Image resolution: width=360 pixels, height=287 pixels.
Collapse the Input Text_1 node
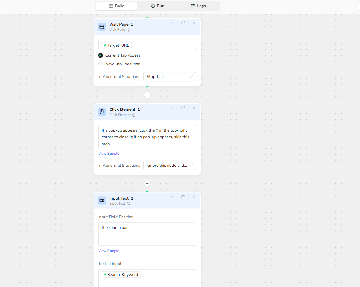172,197
